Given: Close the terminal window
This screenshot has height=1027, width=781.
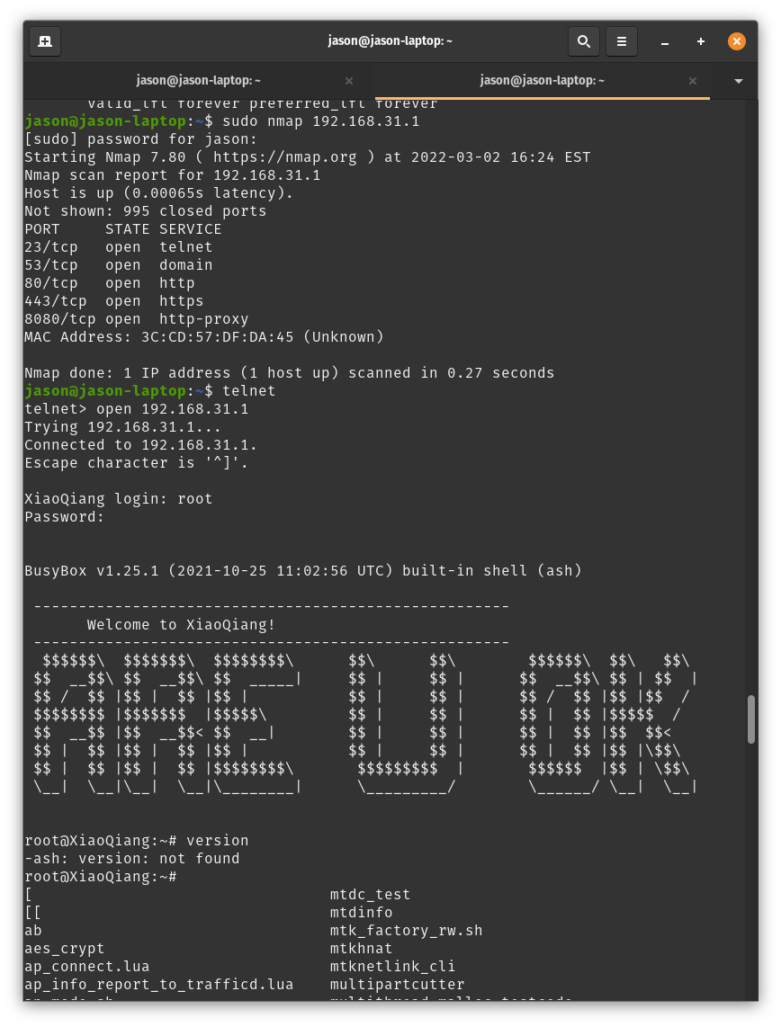Looking at the screenshot, I should point(736,41).
